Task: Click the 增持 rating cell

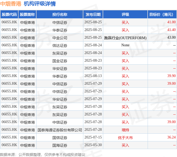Action: [x=125, y=130]
